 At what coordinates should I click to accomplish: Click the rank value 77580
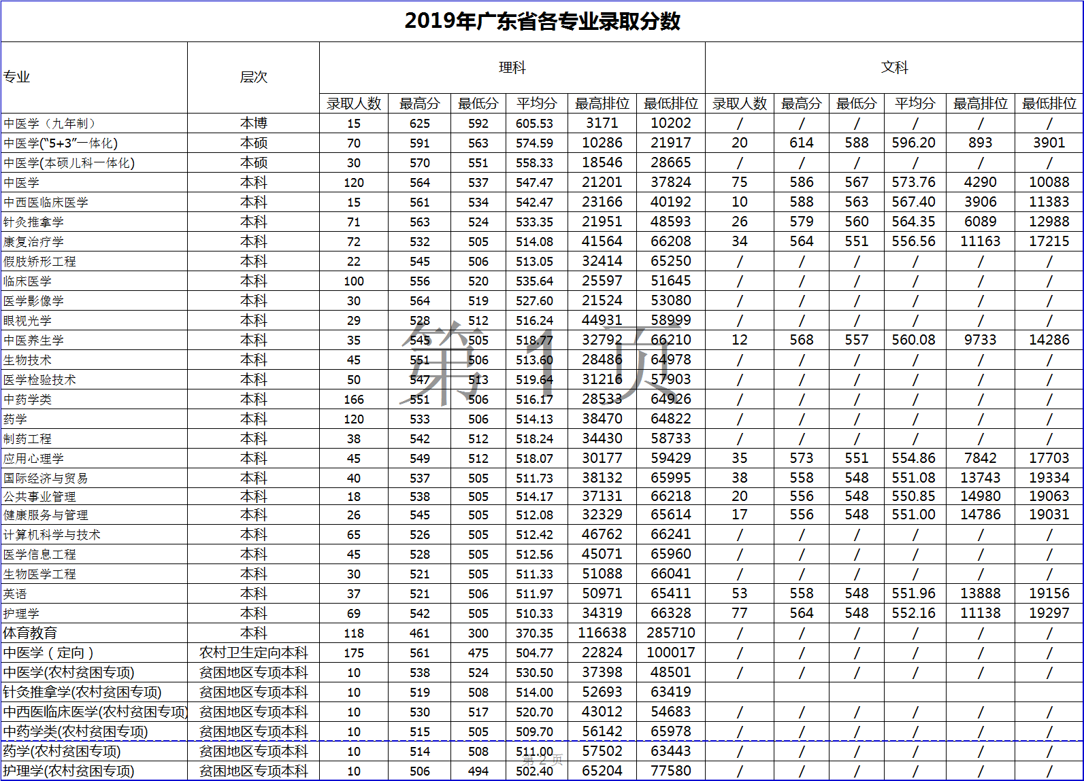671,771
